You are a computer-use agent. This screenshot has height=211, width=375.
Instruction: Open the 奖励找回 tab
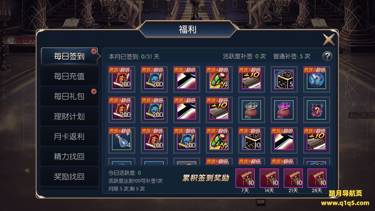(x=69, y=176)
